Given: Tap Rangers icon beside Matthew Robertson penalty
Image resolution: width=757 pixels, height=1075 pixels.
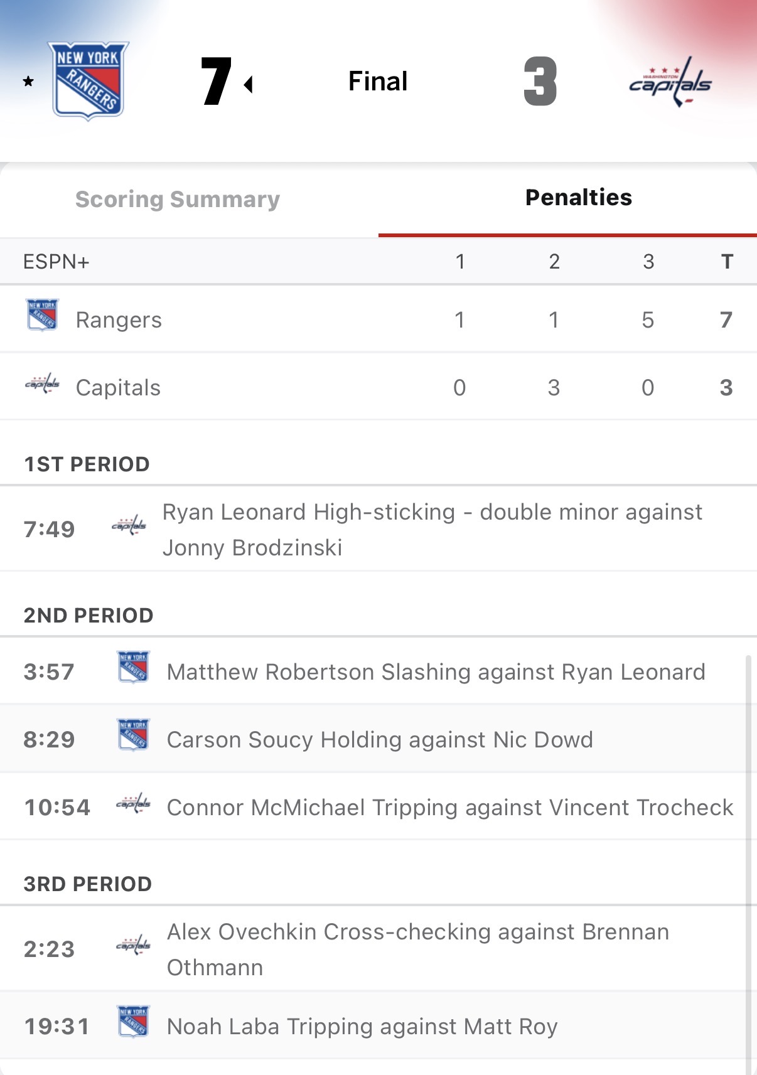Looking at the screenshot, I should [134, 666].
